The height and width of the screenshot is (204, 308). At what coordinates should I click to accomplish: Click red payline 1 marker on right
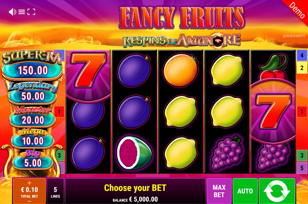(302, 112)
